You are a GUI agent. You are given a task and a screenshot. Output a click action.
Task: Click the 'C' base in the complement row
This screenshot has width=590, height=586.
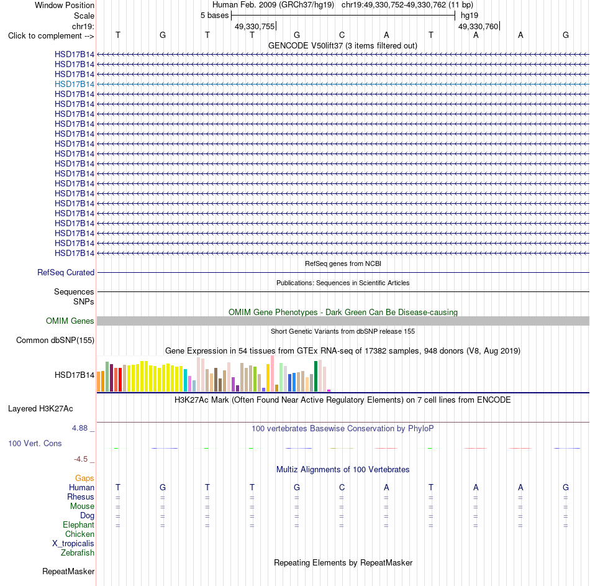pyautogui.click(x=342, y=35)
